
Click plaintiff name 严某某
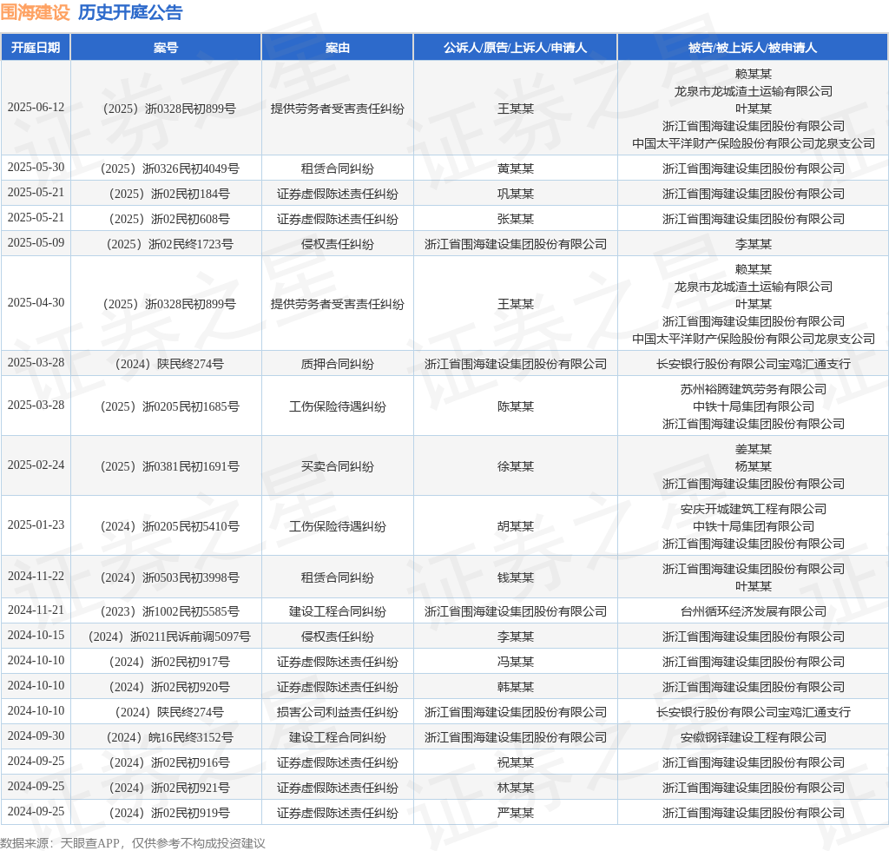[x=516, y=813]
